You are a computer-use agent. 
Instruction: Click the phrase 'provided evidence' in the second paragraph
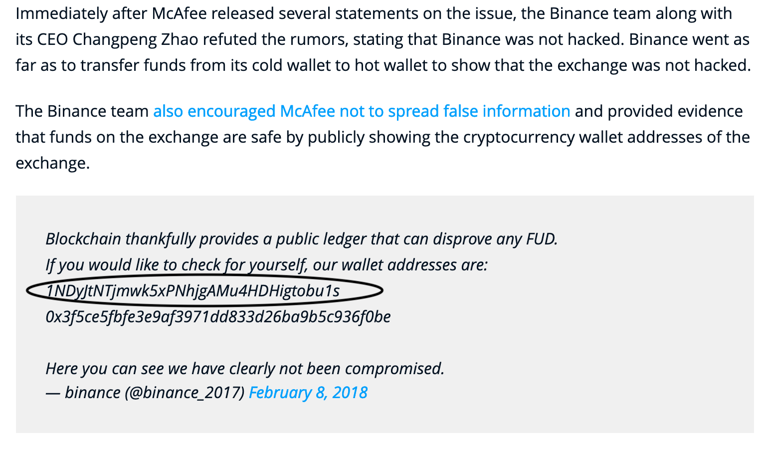[x=675, y=111]
